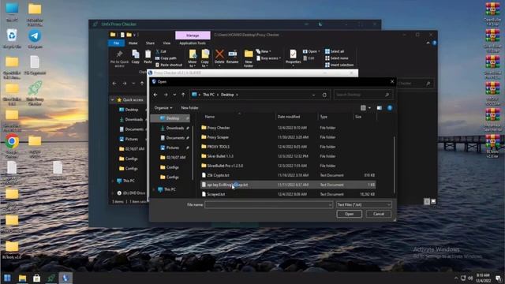
Task: Open the Easy access dropdown in ribbon
Action: coord(268,58)
